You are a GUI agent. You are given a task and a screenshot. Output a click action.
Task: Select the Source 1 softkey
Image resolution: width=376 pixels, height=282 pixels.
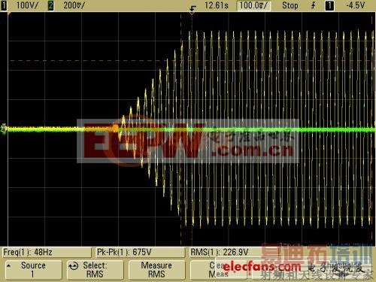[x=33, y=269]
